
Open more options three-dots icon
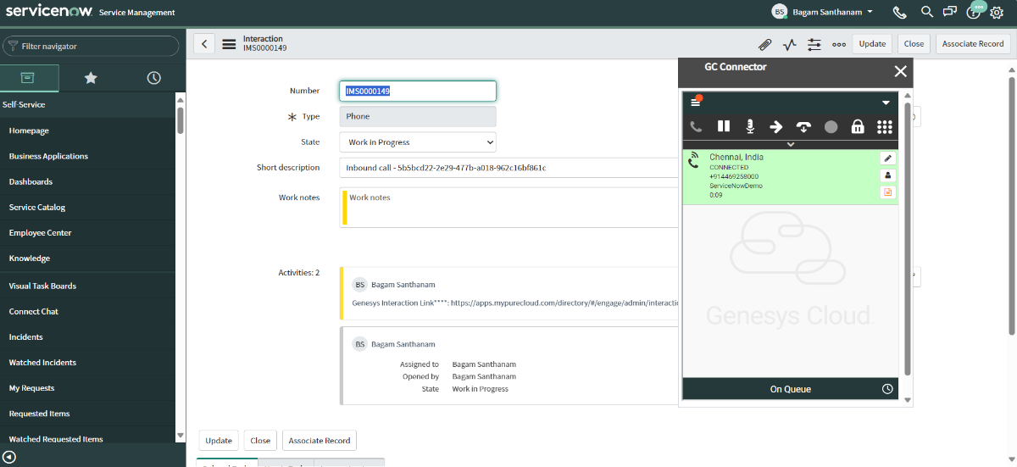click(x=839, y=44)
